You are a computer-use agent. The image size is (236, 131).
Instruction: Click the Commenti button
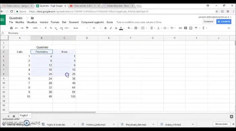point(208,21)
